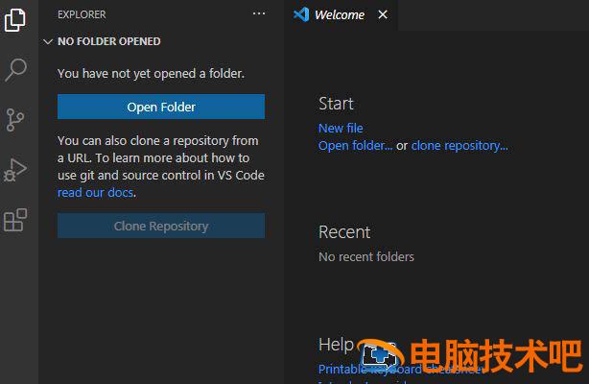Follow the read our docs link
589x384 pixels.
tap(95, 193)
